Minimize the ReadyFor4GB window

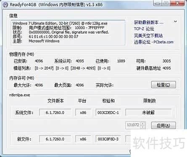coord(158,3)
